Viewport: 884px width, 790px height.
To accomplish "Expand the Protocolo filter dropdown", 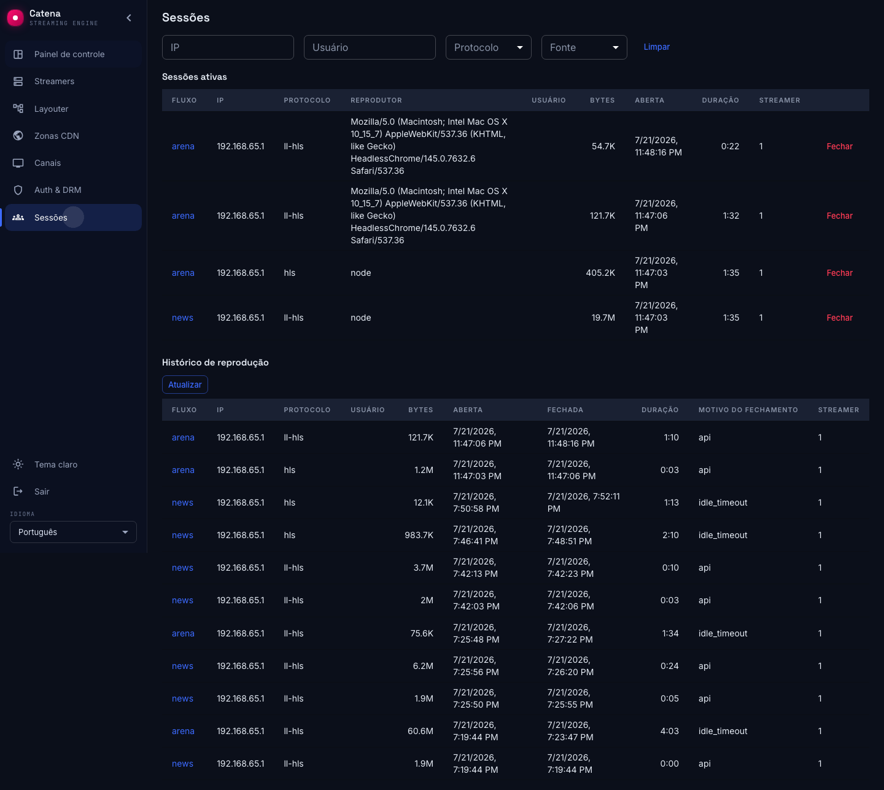I will pyautogui.click(x=489, y=47).
